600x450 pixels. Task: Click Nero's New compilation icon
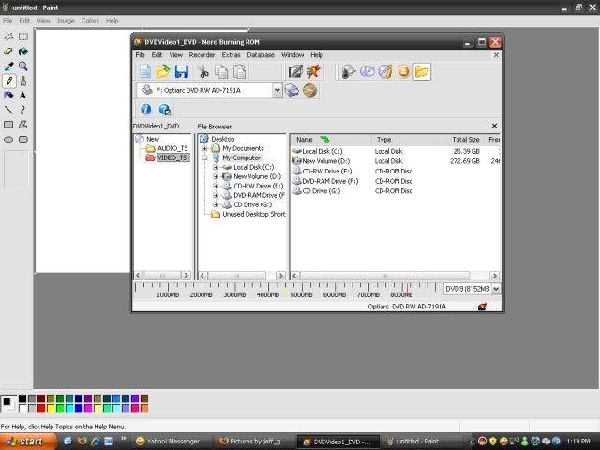pyautogui.click(x=145, y=71)
